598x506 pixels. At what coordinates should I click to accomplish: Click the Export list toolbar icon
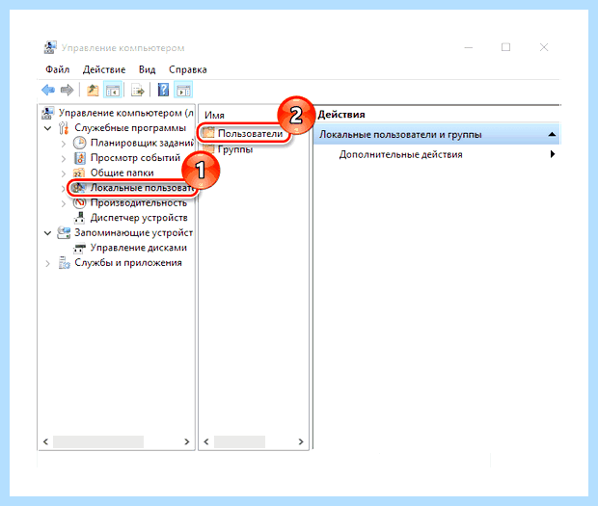coord(138,91)
